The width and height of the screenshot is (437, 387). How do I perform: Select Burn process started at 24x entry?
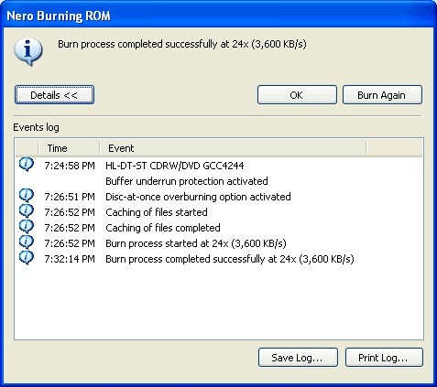coord(196,243)
